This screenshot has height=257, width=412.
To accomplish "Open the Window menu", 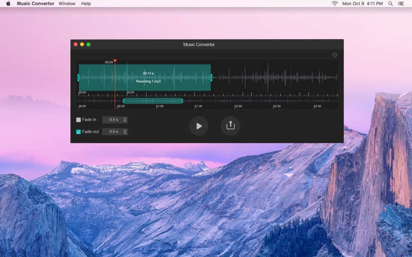I will pos(67,4).
